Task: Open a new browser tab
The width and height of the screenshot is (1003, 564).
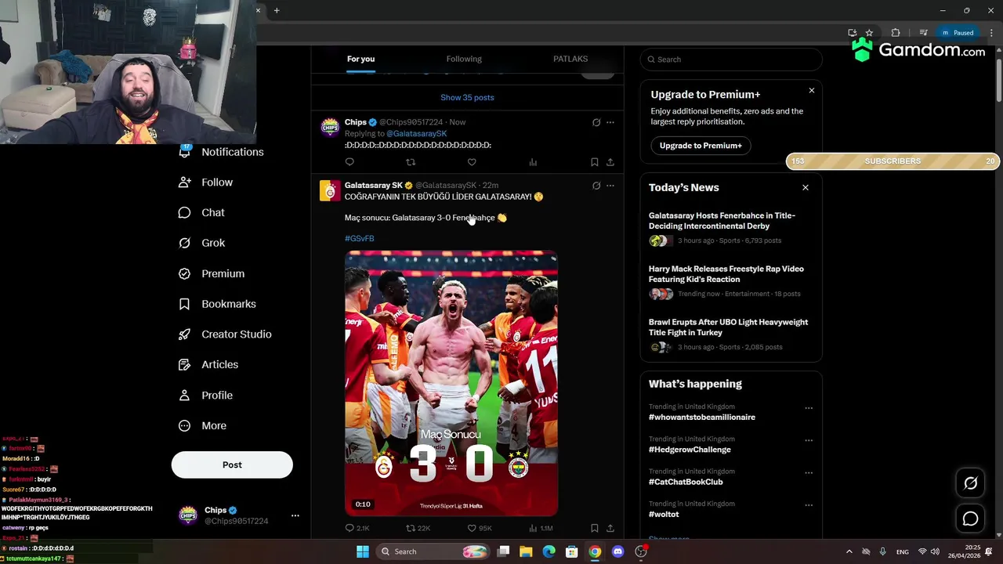Action: pyautogui.click(x=277, y=10)
